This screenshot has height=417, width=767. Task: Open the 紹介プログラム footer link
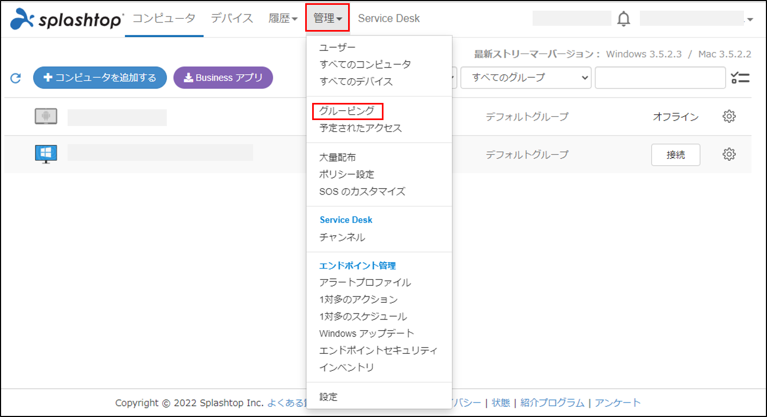(x=552, y=403)
